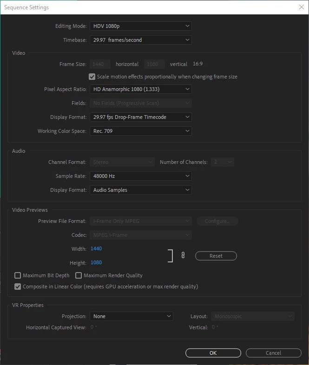
Task: Open the Editing Mode dropdown
Action: (x=141, y=26)
